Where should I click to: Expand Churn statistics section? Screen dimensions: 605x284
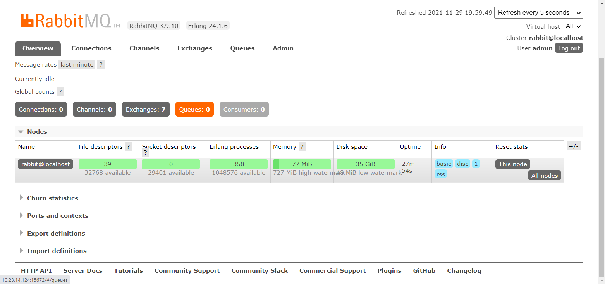coord(49,198)
